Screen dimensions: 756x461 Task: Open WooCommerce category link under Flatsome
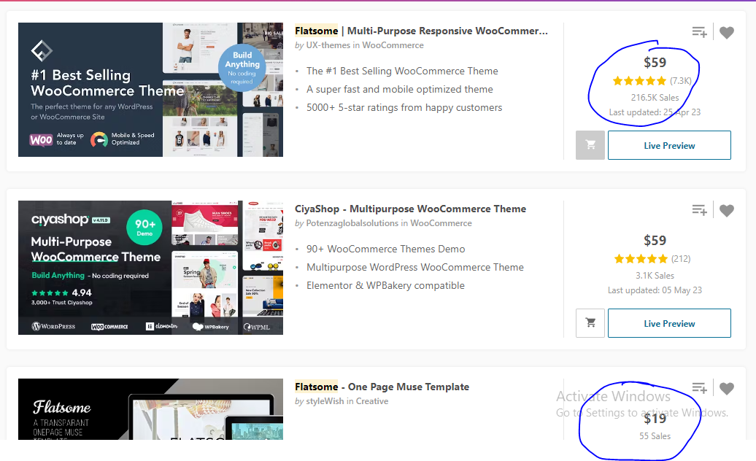click(393, 45)
